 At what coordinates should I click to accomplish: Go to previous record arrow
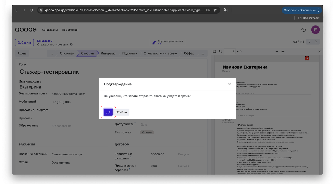(309, 42)
